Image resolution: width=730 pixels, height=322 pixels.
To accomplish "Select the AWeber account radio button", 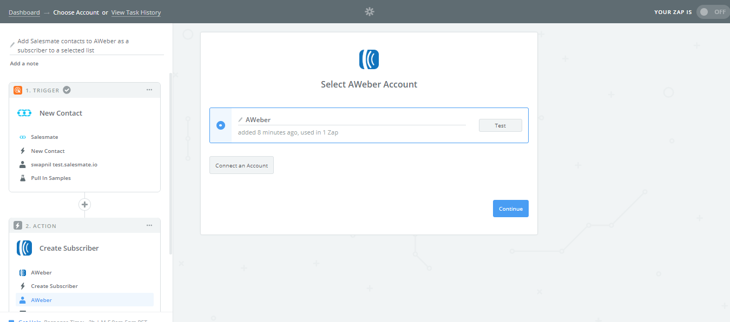I will 221,125.
